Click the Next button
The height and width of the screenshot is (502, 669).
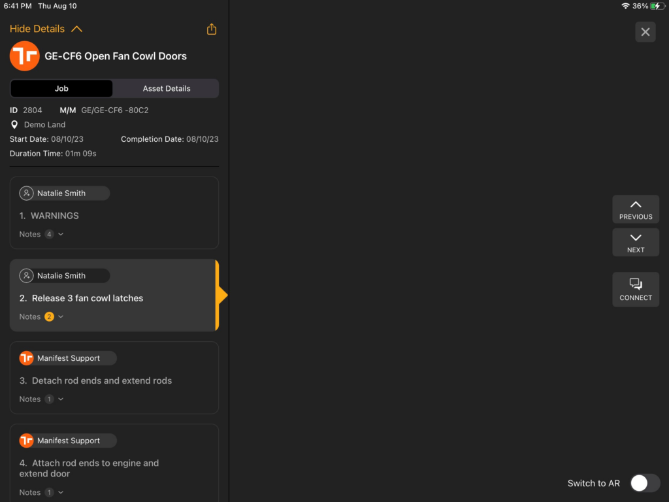click(x=635, y=242)
